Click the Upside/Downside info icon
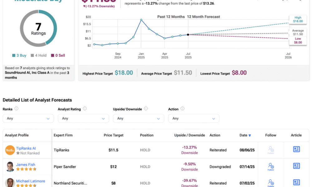The image size is (312, 187). [x=146, y=108]
